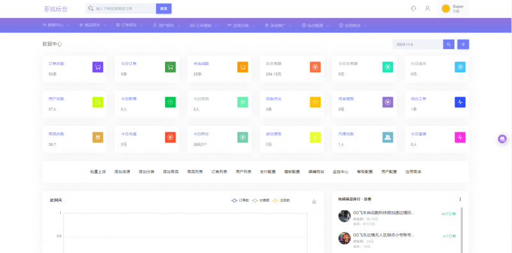Click the user profile icon in header
This screenshot has width=512, height=253.
428,8
